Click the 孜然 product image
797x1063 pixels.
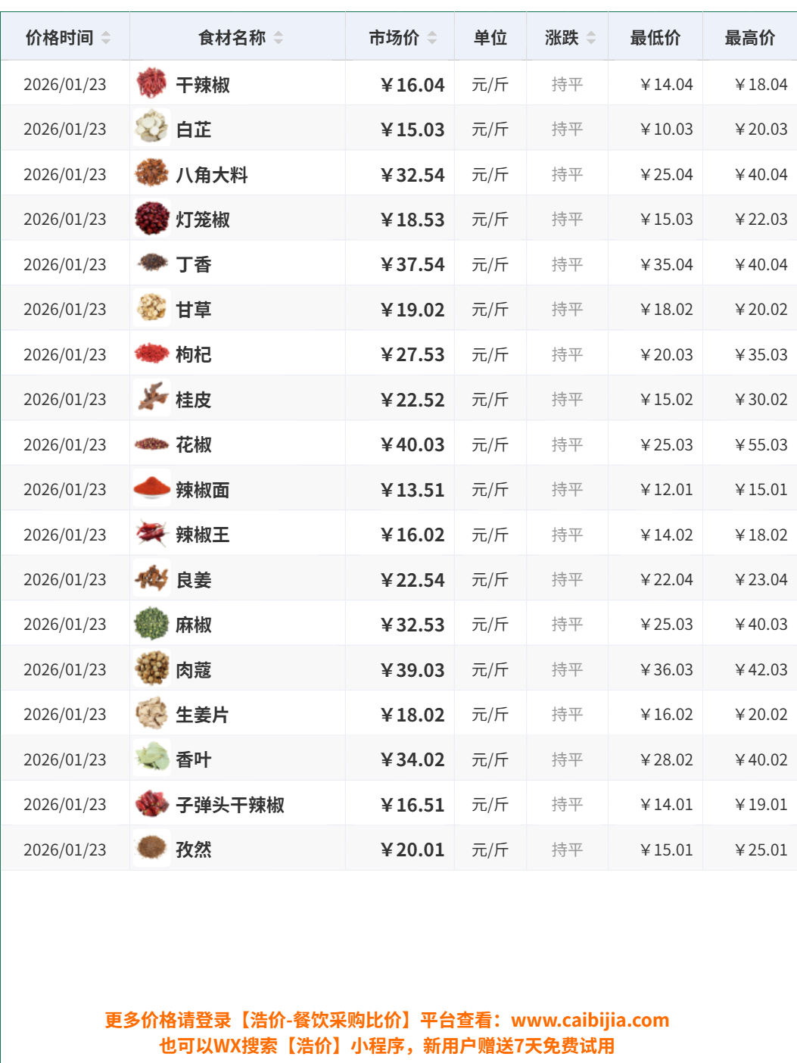click(x=152, y=849)
